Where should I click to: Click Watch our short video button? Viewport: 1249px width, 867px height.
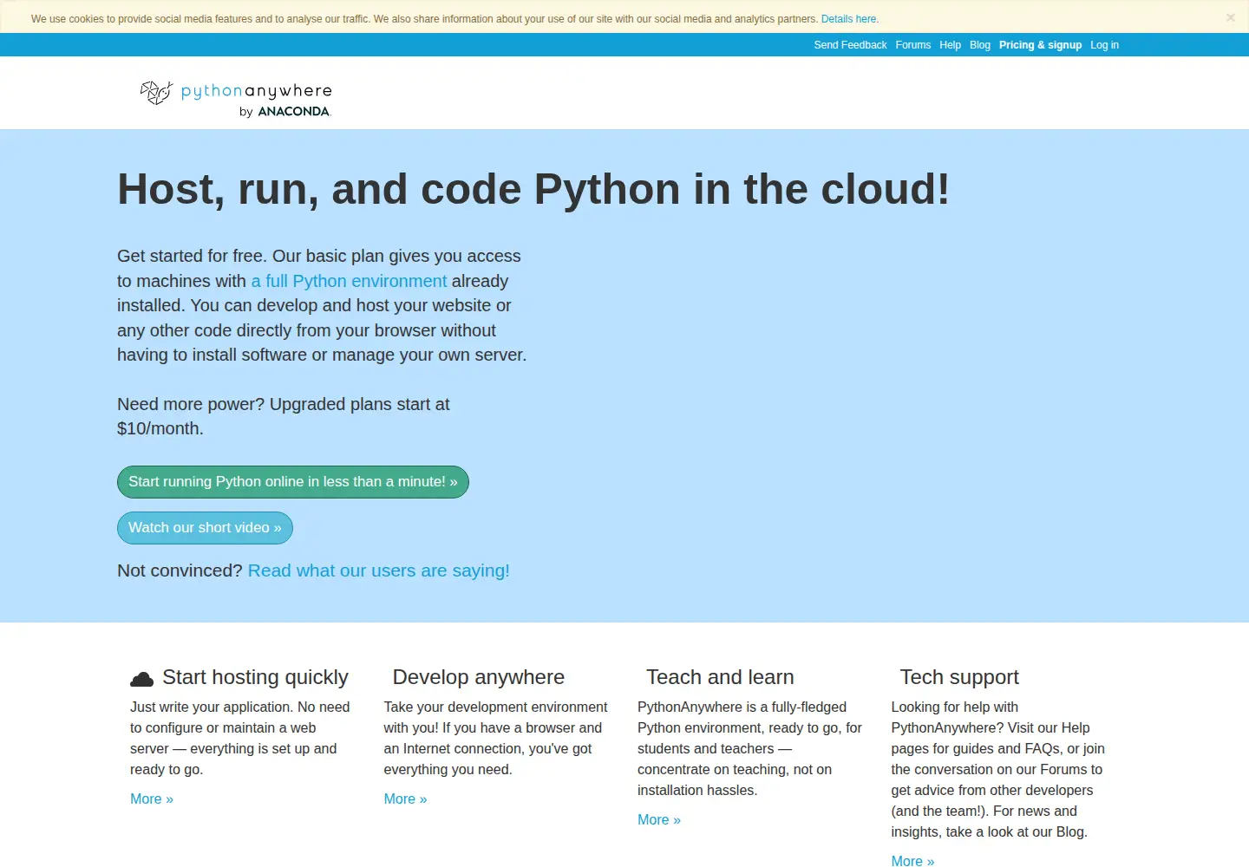pos(205,528)
